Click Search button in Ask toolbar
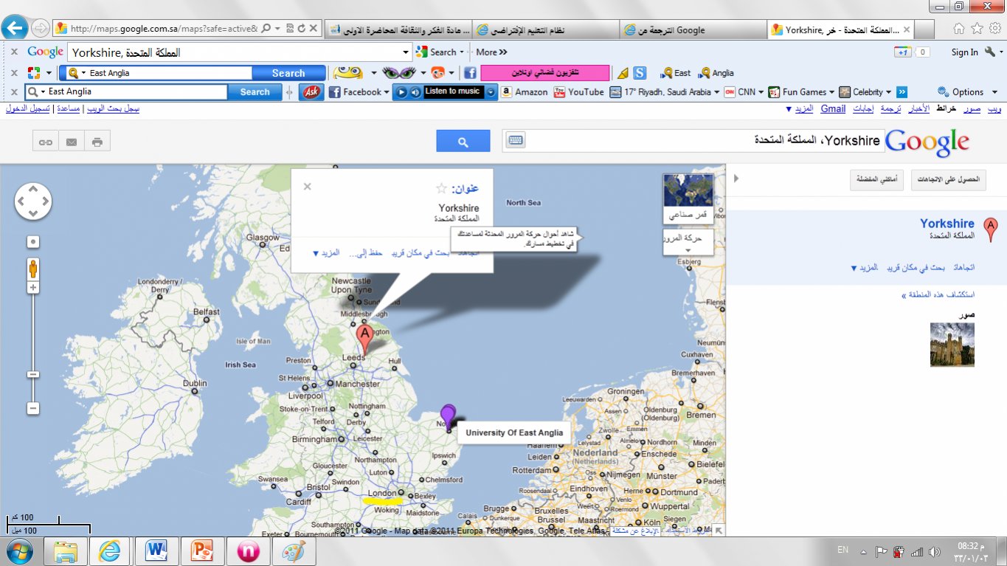1007x566 pixels. (x=255, y=92)
